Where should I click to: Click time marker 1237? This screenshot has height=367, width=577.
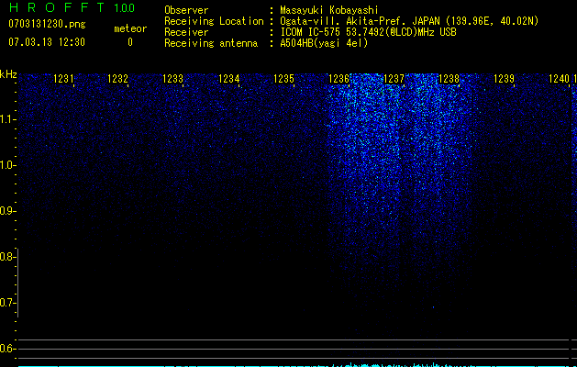tap(394, 79)
